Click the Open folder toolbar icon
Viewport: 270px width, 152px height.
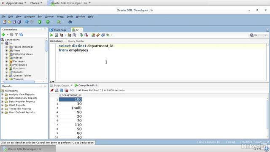(x=9, y=22)
